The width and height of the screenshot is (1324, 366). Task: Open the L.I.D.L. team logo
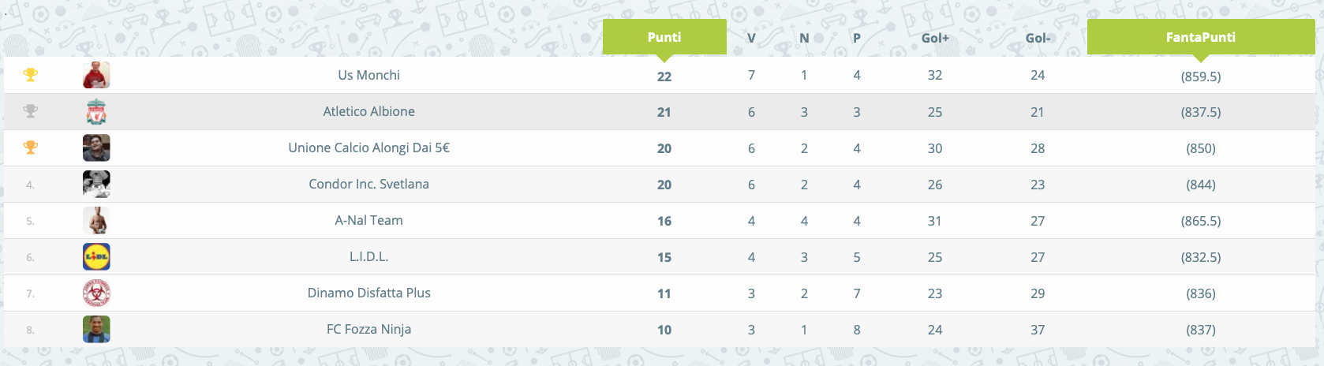point(96,257)
